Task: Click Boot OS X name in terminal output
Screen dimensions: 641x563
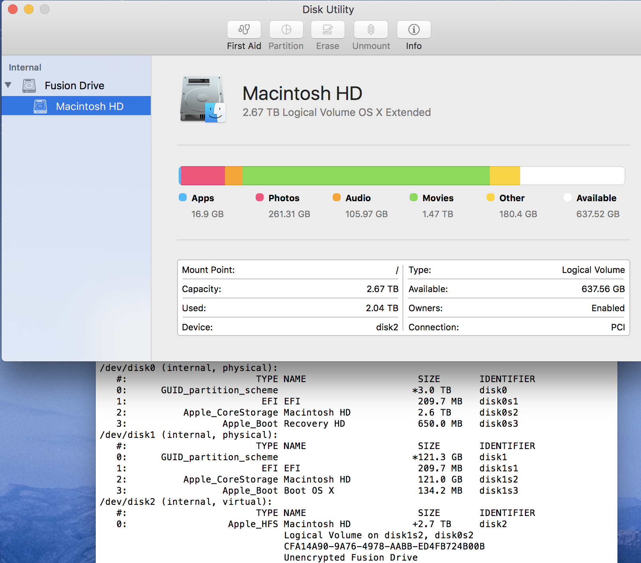Action: [x=309, y=490]
